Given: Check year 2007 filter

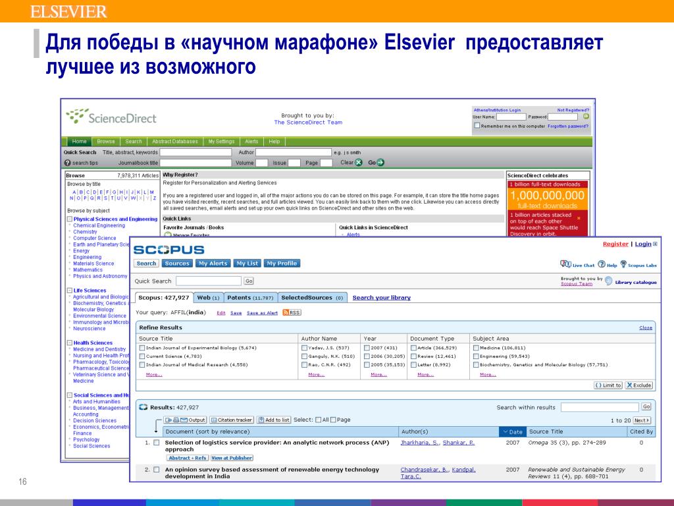Looking at the screenshot, I should click(367, 348).
